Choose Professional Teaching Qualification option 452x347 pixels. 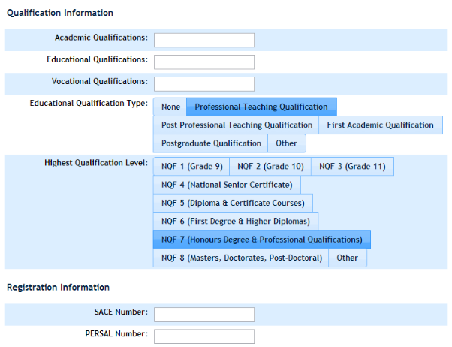261,107
